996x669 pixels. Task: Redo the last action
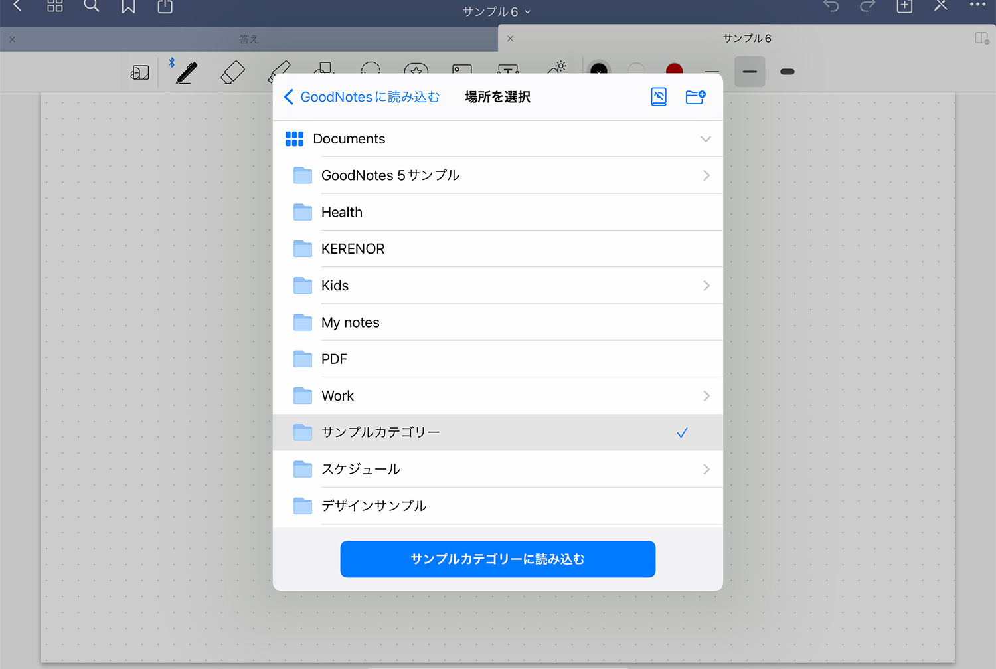click(868, 7)
